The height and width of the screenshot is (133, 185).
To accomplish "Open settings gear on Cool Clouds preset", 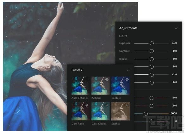I will pyautogui.click(x=107, y=105).
